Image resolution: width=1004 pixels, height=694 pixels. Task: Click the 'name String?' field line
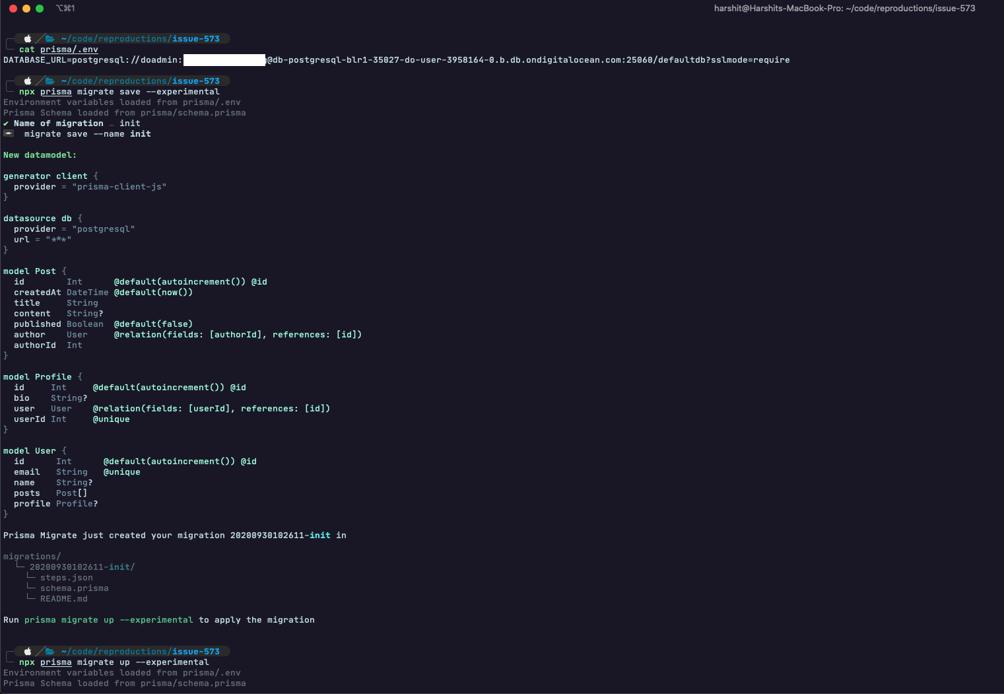(x=53, y=483)
